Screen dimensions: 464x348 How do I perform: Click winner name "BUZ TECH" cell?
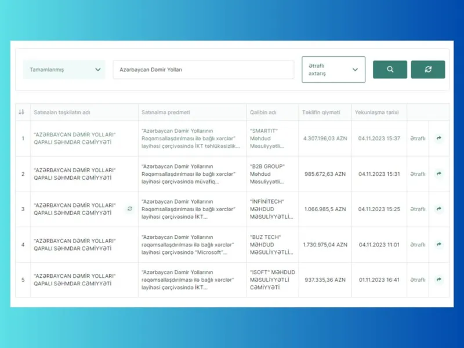271,244
